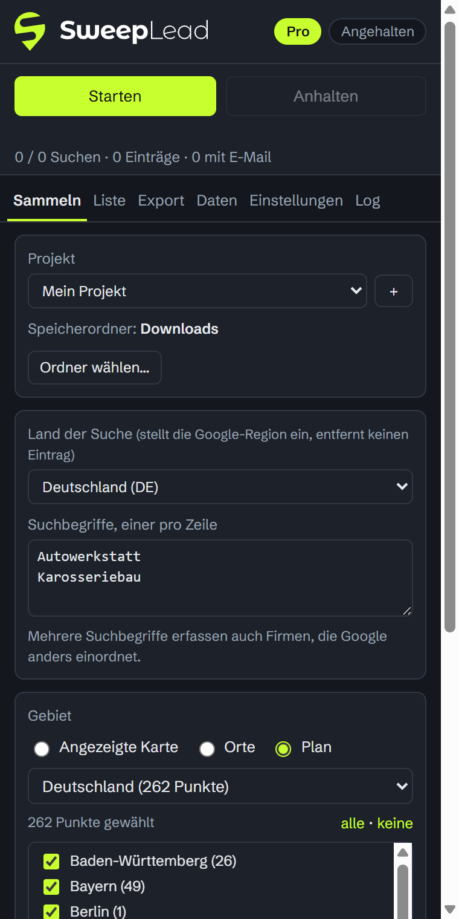Click the Angehalten status pill
The height and width of the screenshot is (919, 459).
click(377, 31)
